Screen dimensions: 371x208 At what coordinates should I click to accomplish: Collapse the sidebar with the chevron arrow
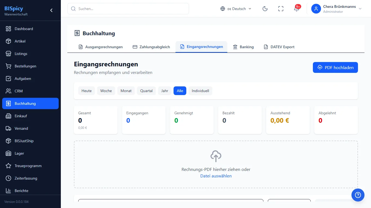[x=51, y=10]
